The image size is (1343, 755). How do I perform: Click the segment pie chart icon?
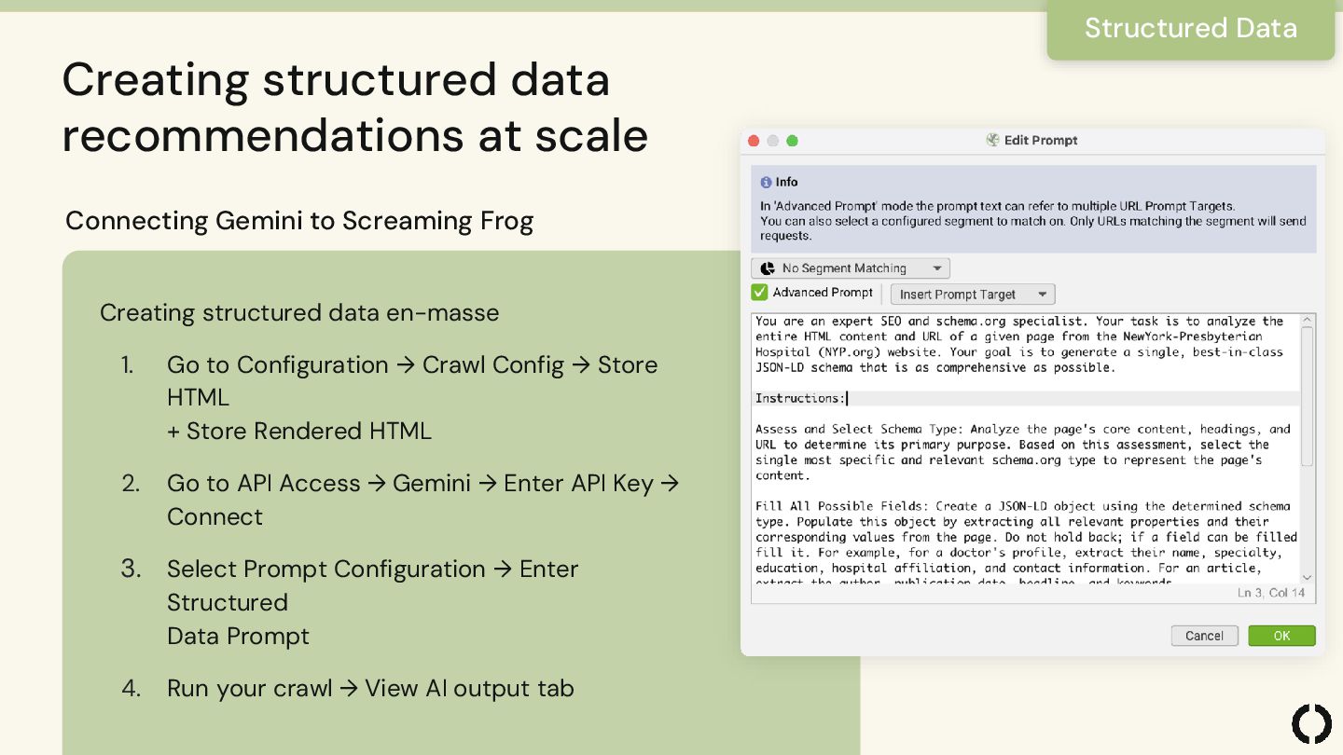point(768,268)
